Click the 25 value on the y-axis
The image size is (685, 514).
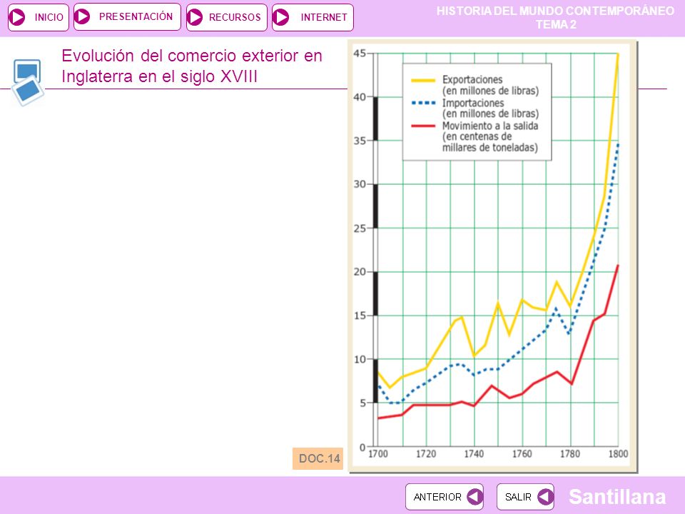pyautogui.click(x=360, y=228)
